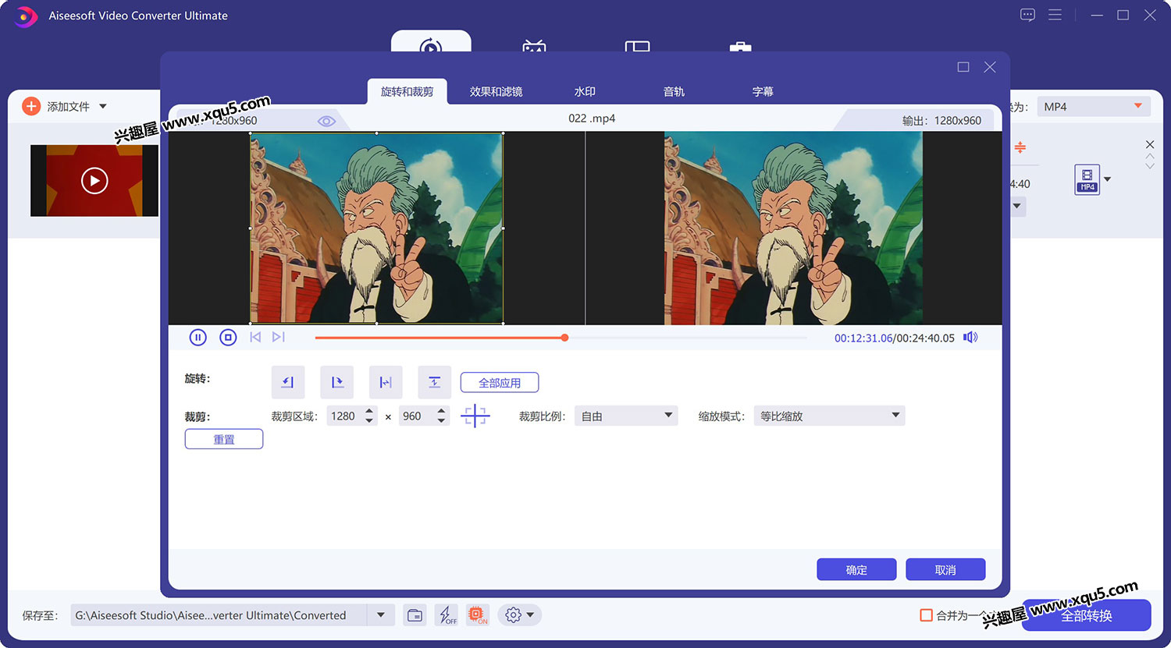
Task: Rotate video left 90 degrees
Action: [288, 382]
